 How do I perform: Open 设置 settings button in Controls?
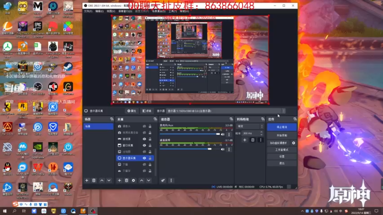[x=282, y=157]
